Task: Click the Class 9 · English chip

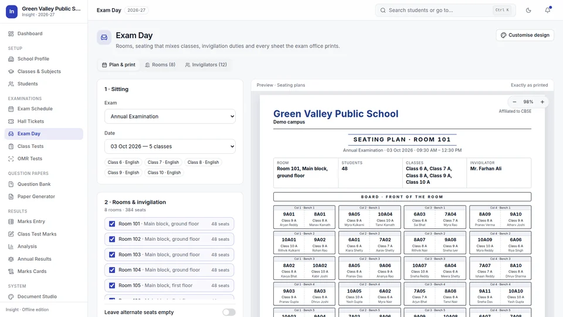Action: point(123,173)
